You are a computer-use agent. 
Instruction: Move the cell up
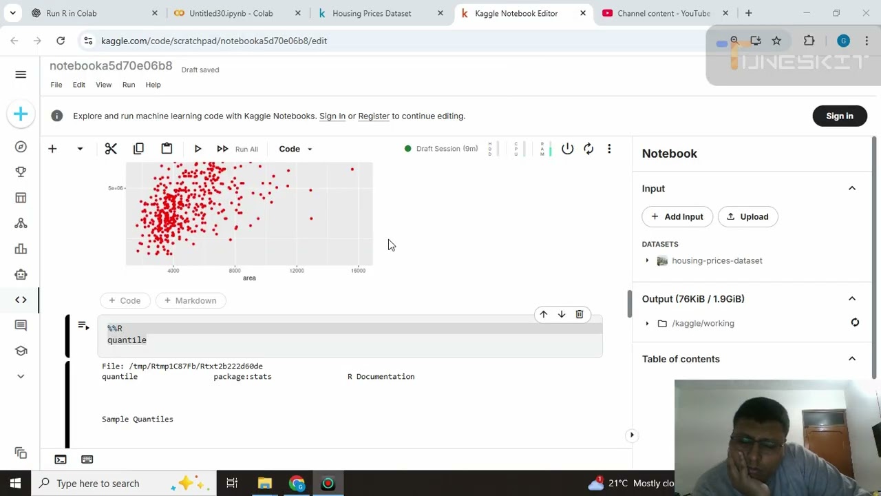543,314
